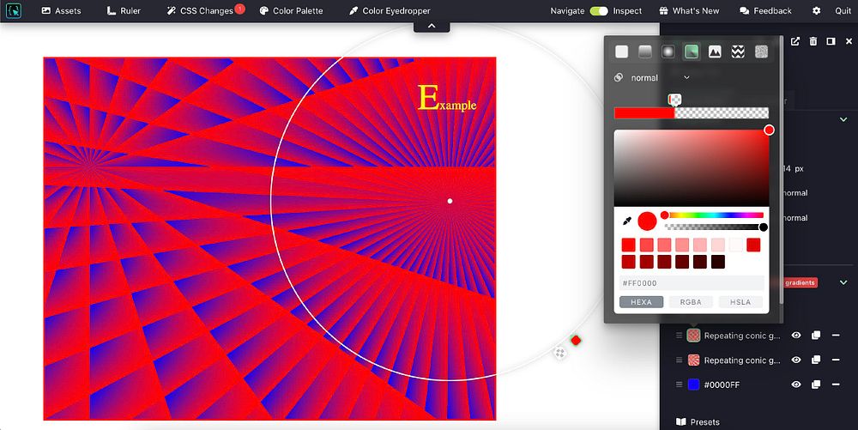Duplicate the selected top Repeating conic gradient layer
The height and width of the screenshot is (430, 858).
click(816, 336)
